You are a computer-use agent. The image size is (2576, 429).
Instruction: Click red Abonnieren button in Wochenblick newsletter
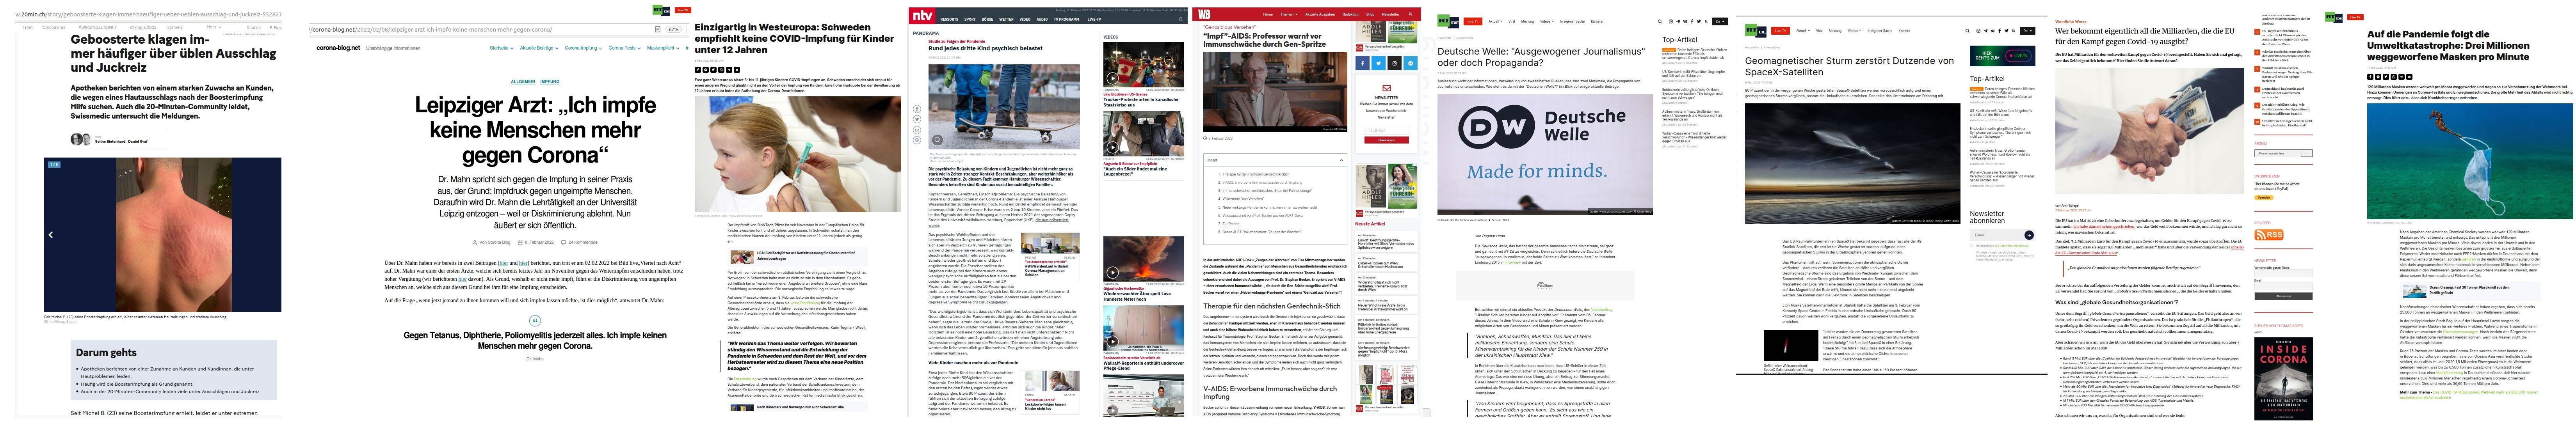[1387, 140]
